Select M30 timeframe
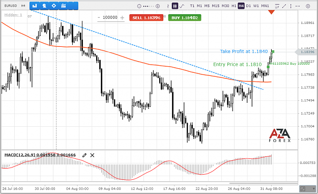 (225, 6)
